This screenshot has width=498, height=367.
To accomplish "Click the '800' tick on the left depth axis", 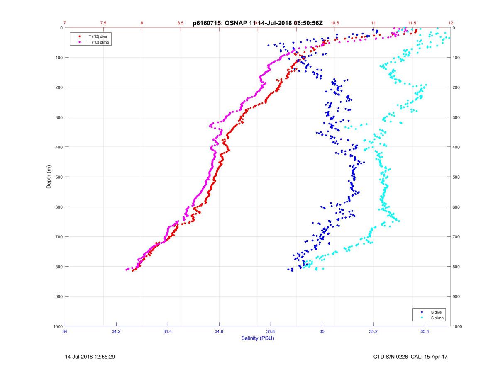I will 59,267.
